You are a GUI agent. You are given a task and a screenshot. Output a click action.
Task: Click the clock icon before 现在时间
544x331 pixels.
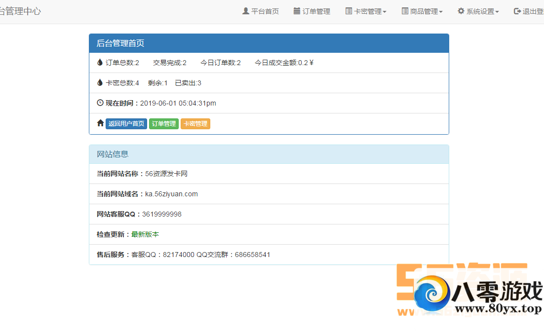[x=100, y=103]
